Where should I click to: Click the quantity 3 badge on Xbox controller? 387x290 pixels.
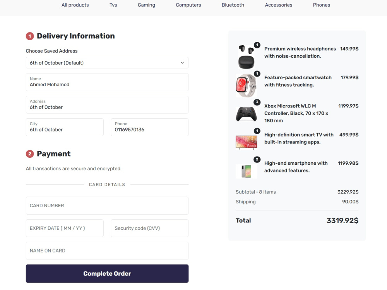(257, 102)
